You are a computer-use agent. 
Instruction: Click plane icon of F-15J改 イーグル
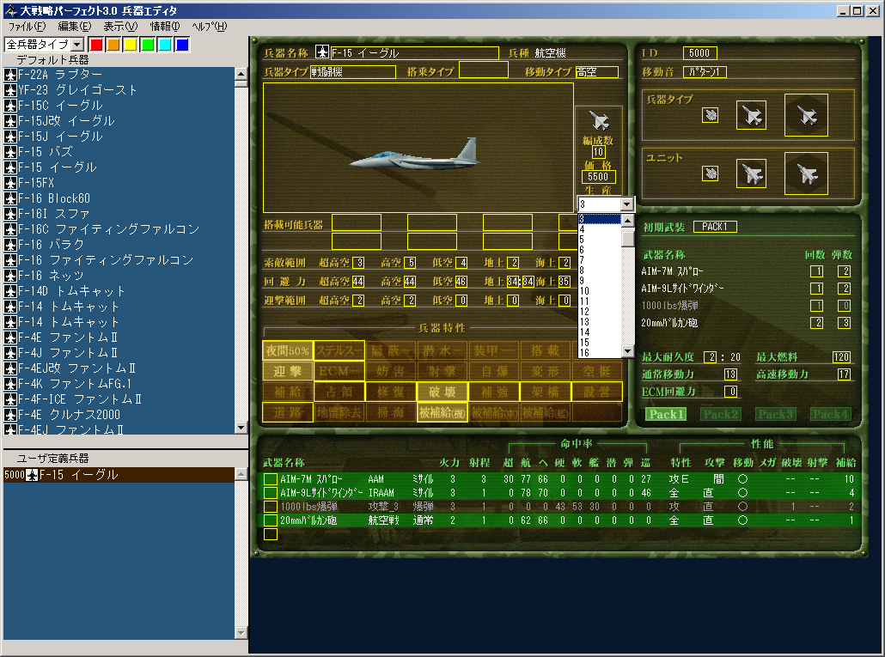10,121
